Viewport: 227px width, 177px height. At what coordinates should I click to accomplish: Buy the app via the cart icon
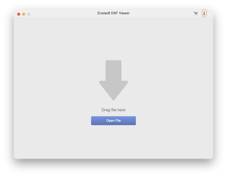[x=196, y=13]
